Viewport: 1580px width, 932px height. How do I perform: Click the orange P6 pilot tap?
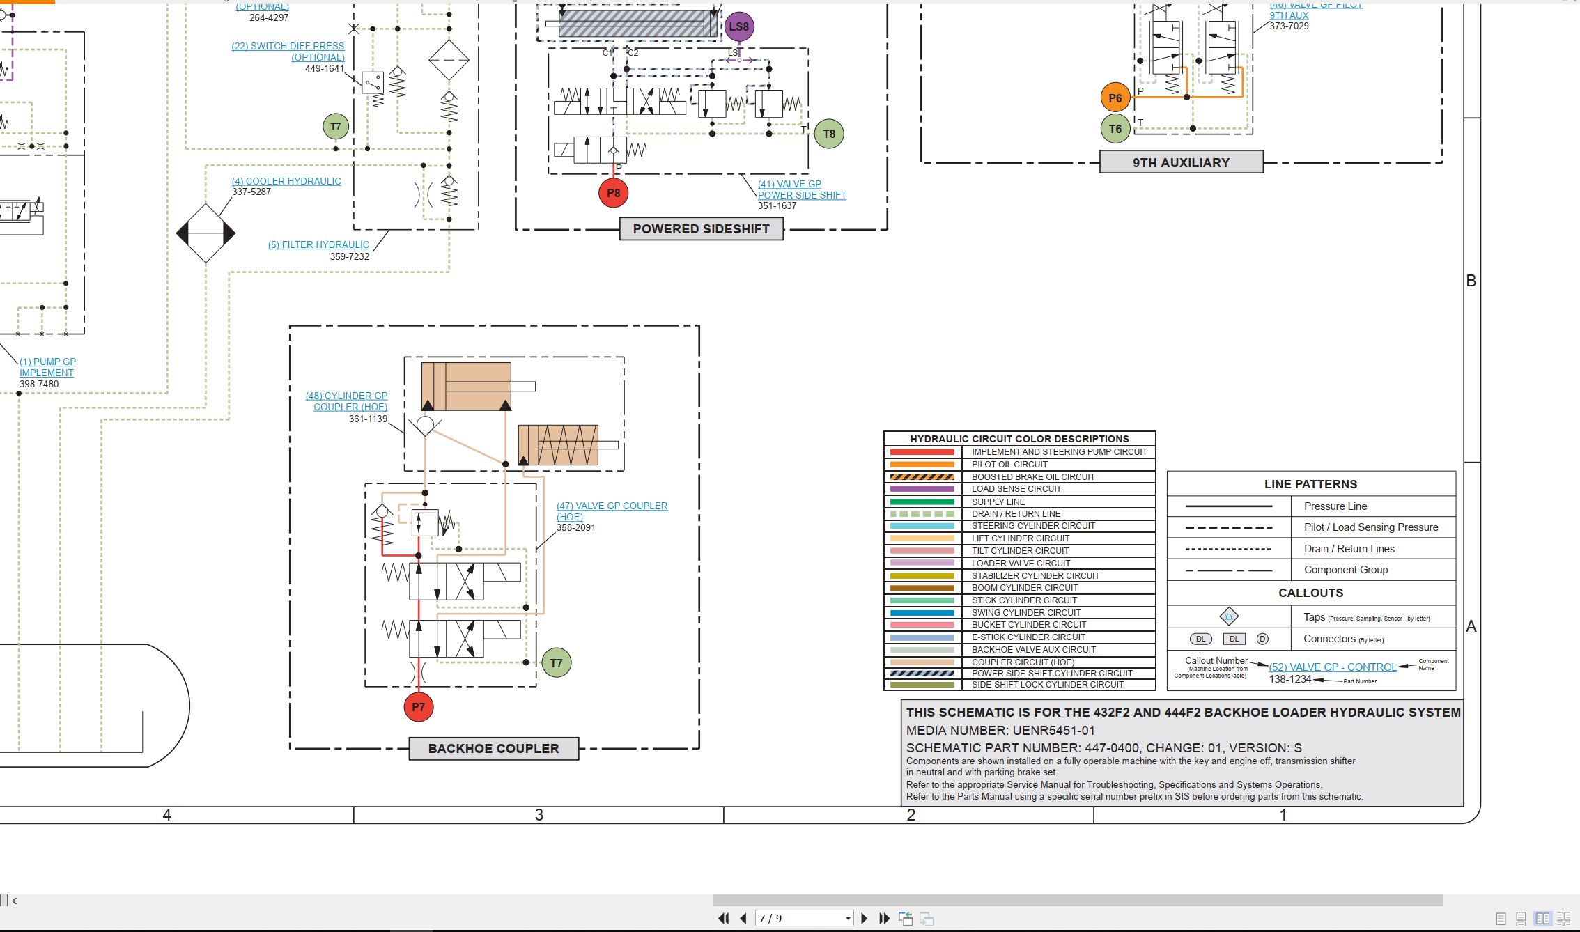tap(1115, 98)
